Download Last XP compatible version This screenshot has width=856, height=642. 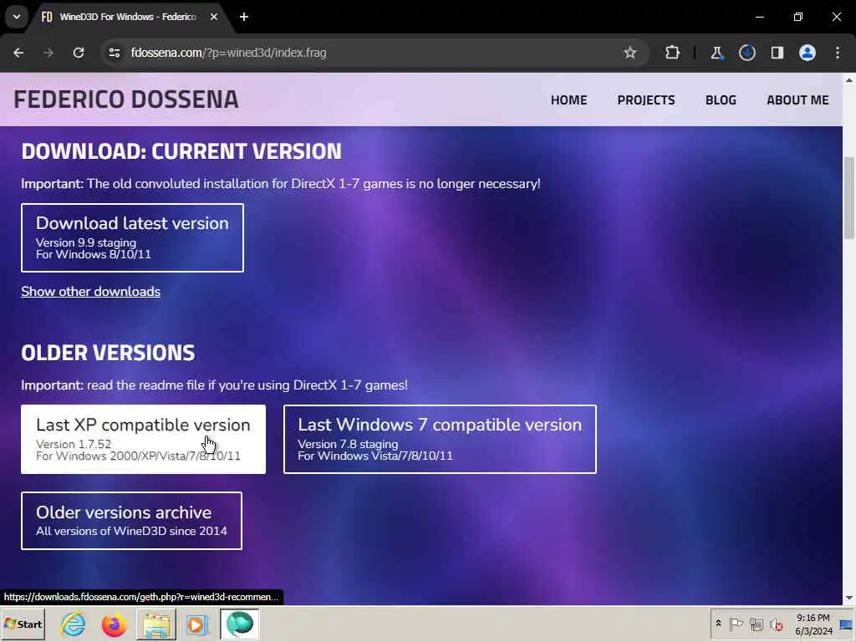coord(144,440)
